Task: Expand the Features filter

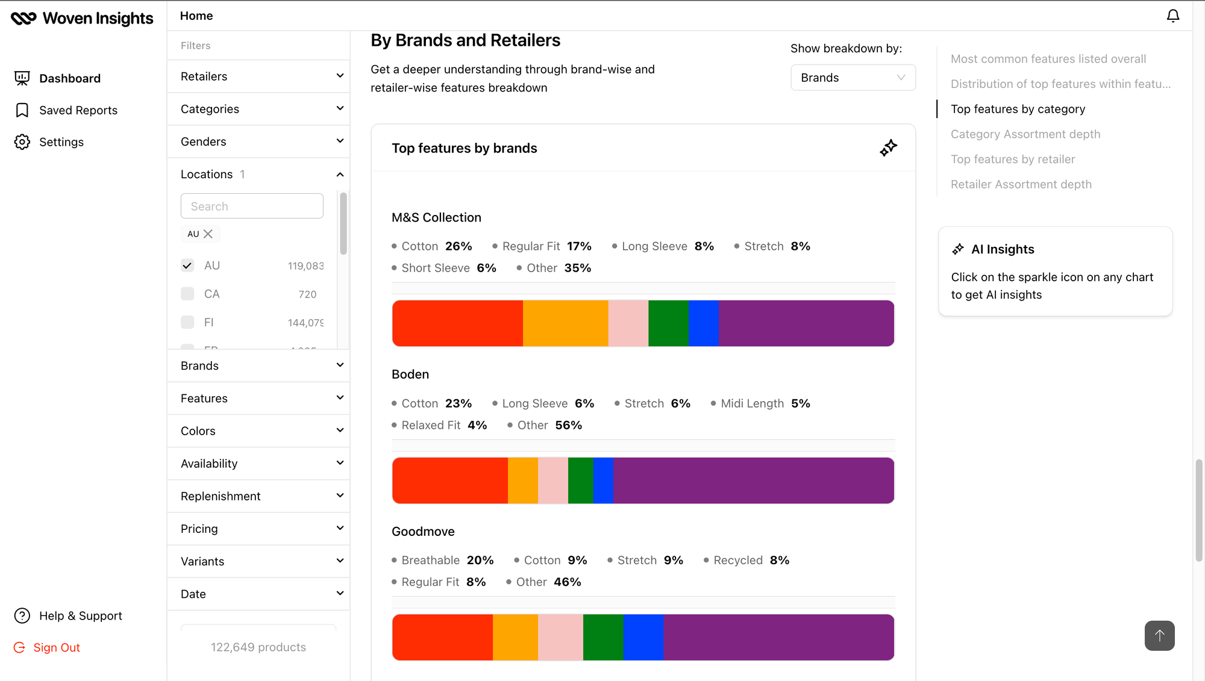Action: click(258, 398)
